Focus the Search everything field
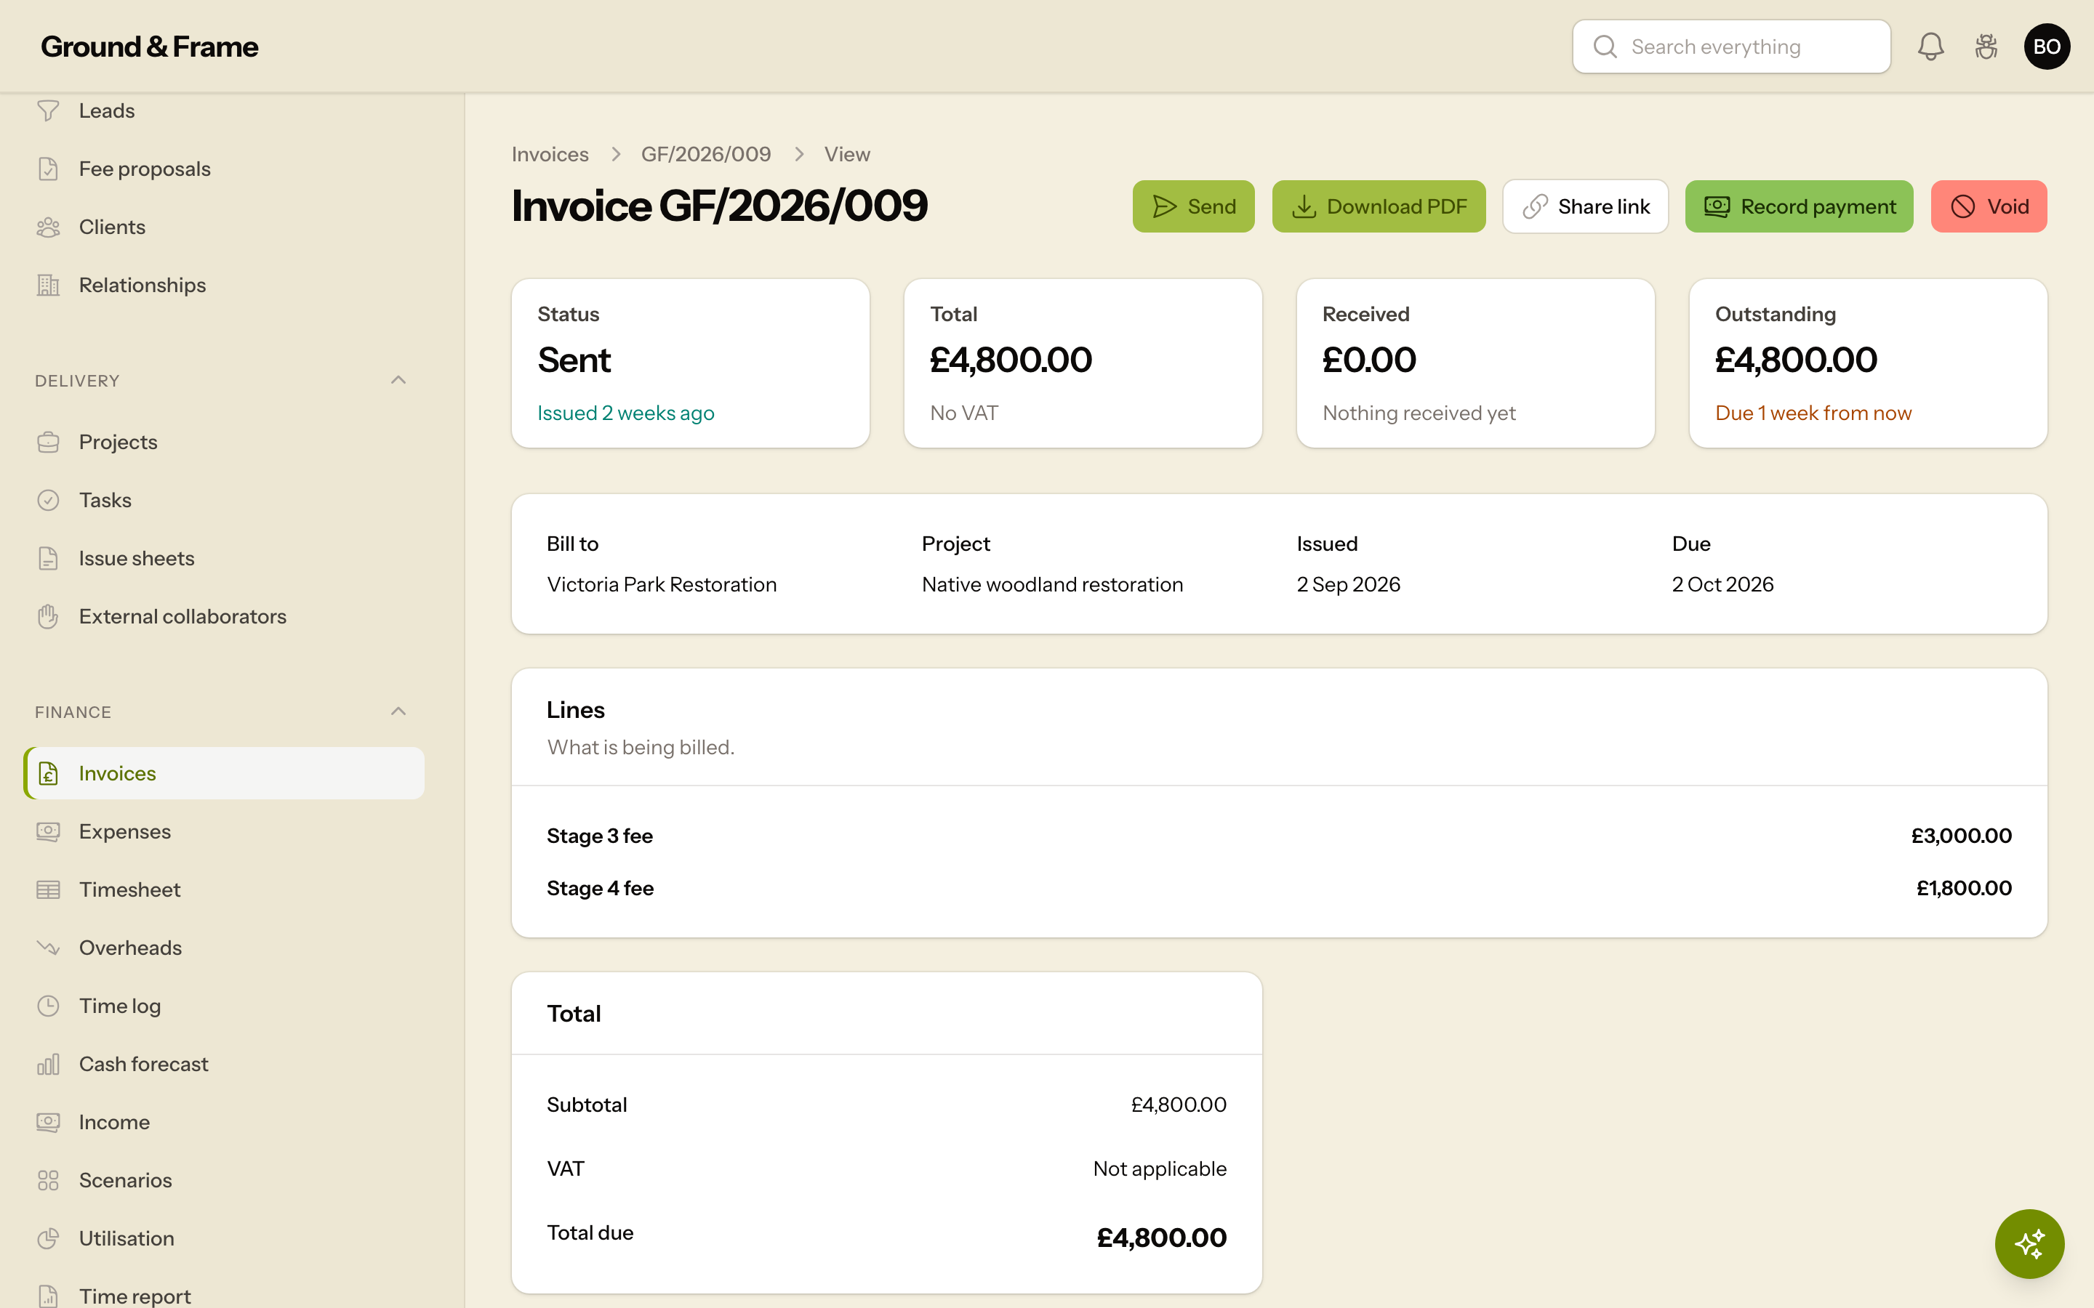 point(1730,47)
